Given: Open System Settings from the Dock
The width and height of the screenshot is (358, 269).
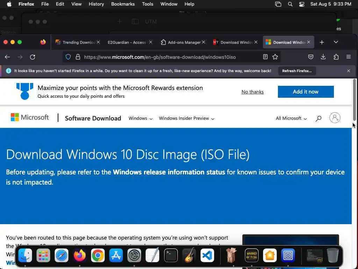Looking at the screenshot, I should coord(134,255).
